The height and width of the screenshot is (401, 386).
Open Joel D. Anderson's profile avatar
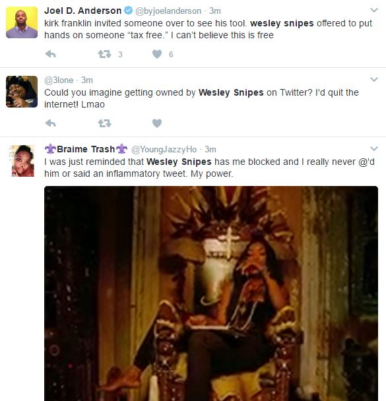click(22, 22)
